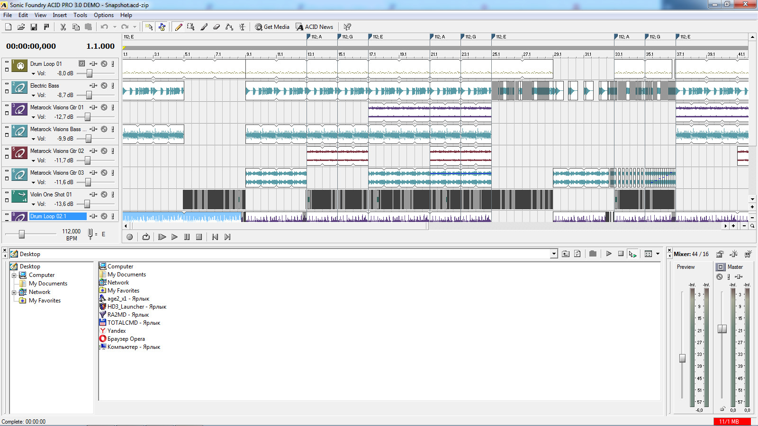Screen dimensions: 758x426
Task: Click the explorer Refresh icon
Action: (x=578, y=254)
